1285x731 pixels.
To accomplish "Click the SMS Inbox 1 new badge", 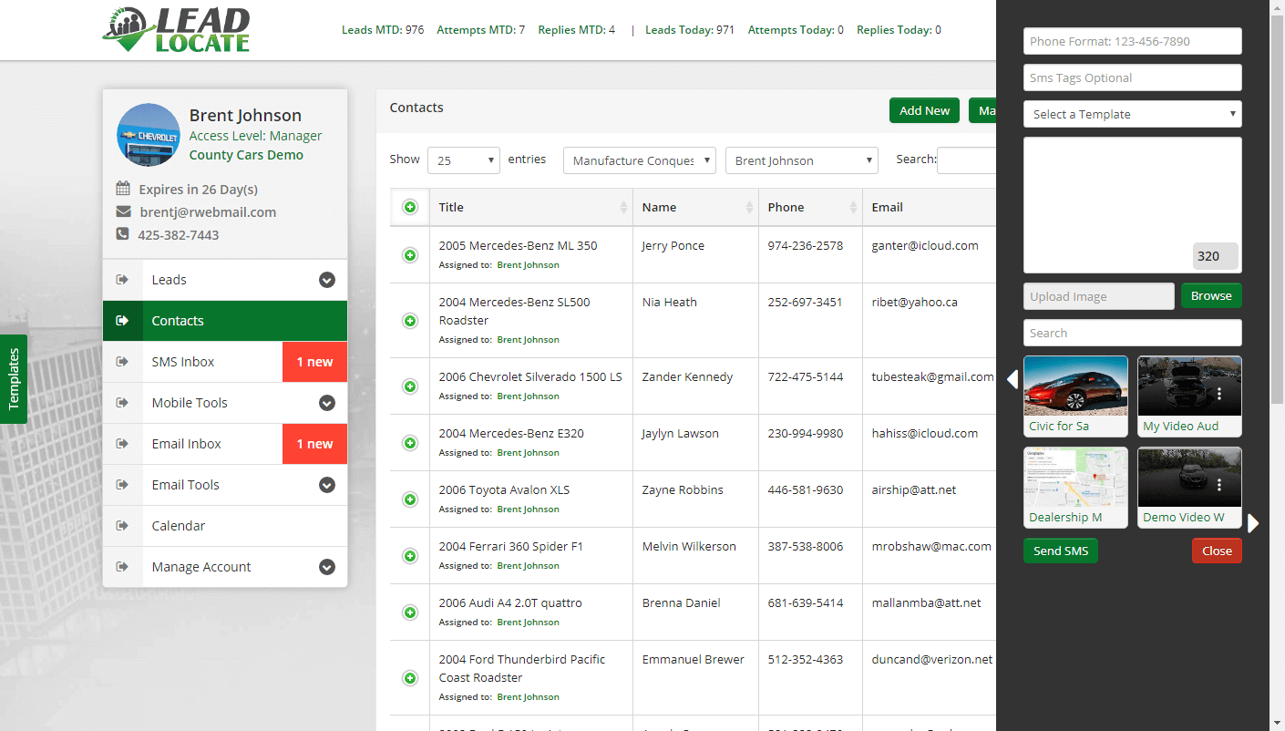I will point(314,362).
